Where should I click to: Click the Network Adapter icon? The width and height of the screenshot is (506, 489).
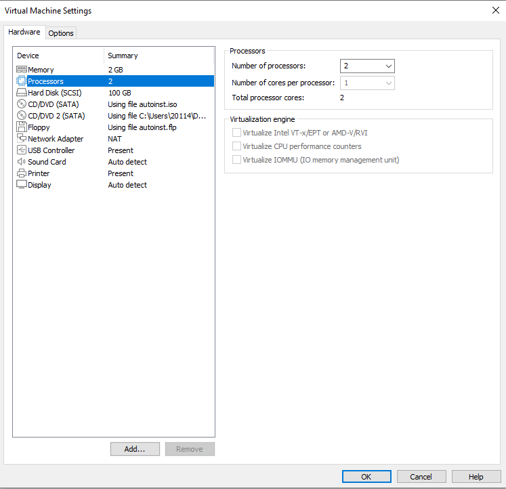(21, 138)
